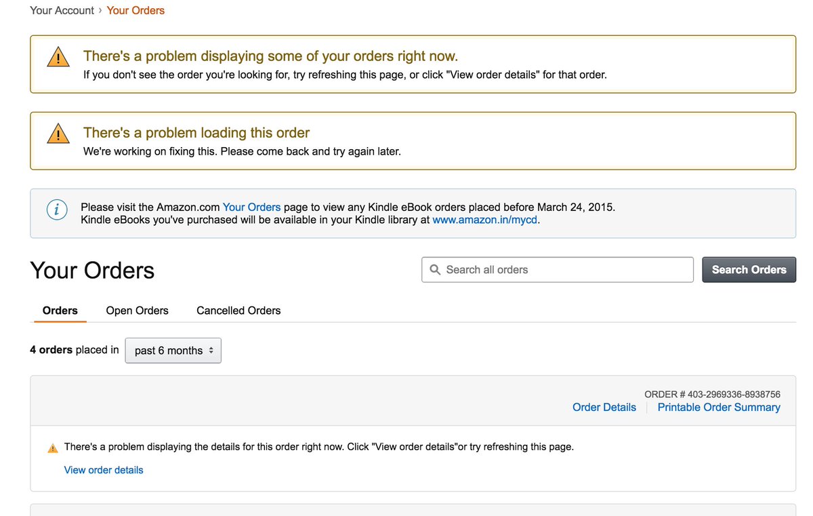Open the www.amazon.in/mycd link
This screenshot has width=813, height=516.
(485, 220)
